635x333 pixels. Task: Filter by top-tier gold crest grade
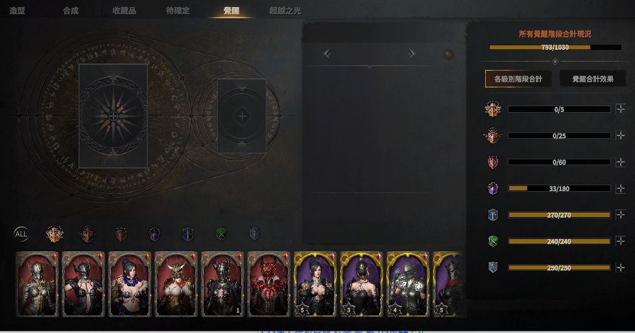[54, 234]
